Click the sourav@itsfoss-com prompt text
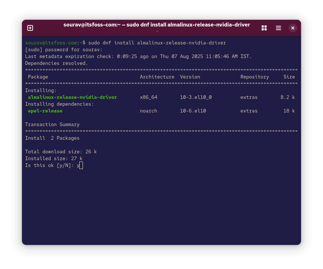Image resolution: width=323 pixels, height=269 pixels. (x=51, y=43)
